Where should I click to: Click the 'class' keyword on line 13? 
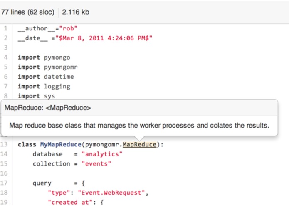coord(27,144)
